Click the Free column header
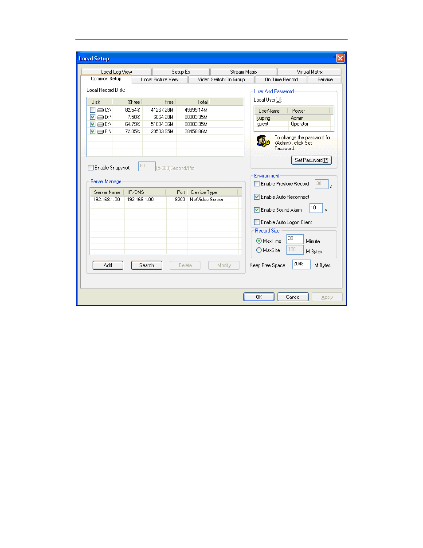 click(159, 102)
